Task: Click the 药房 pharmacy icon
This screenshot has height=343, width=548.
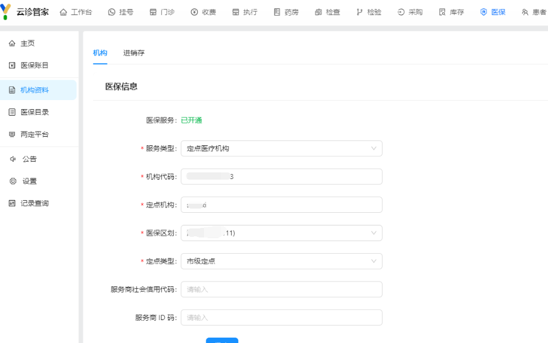Action: 277,12
